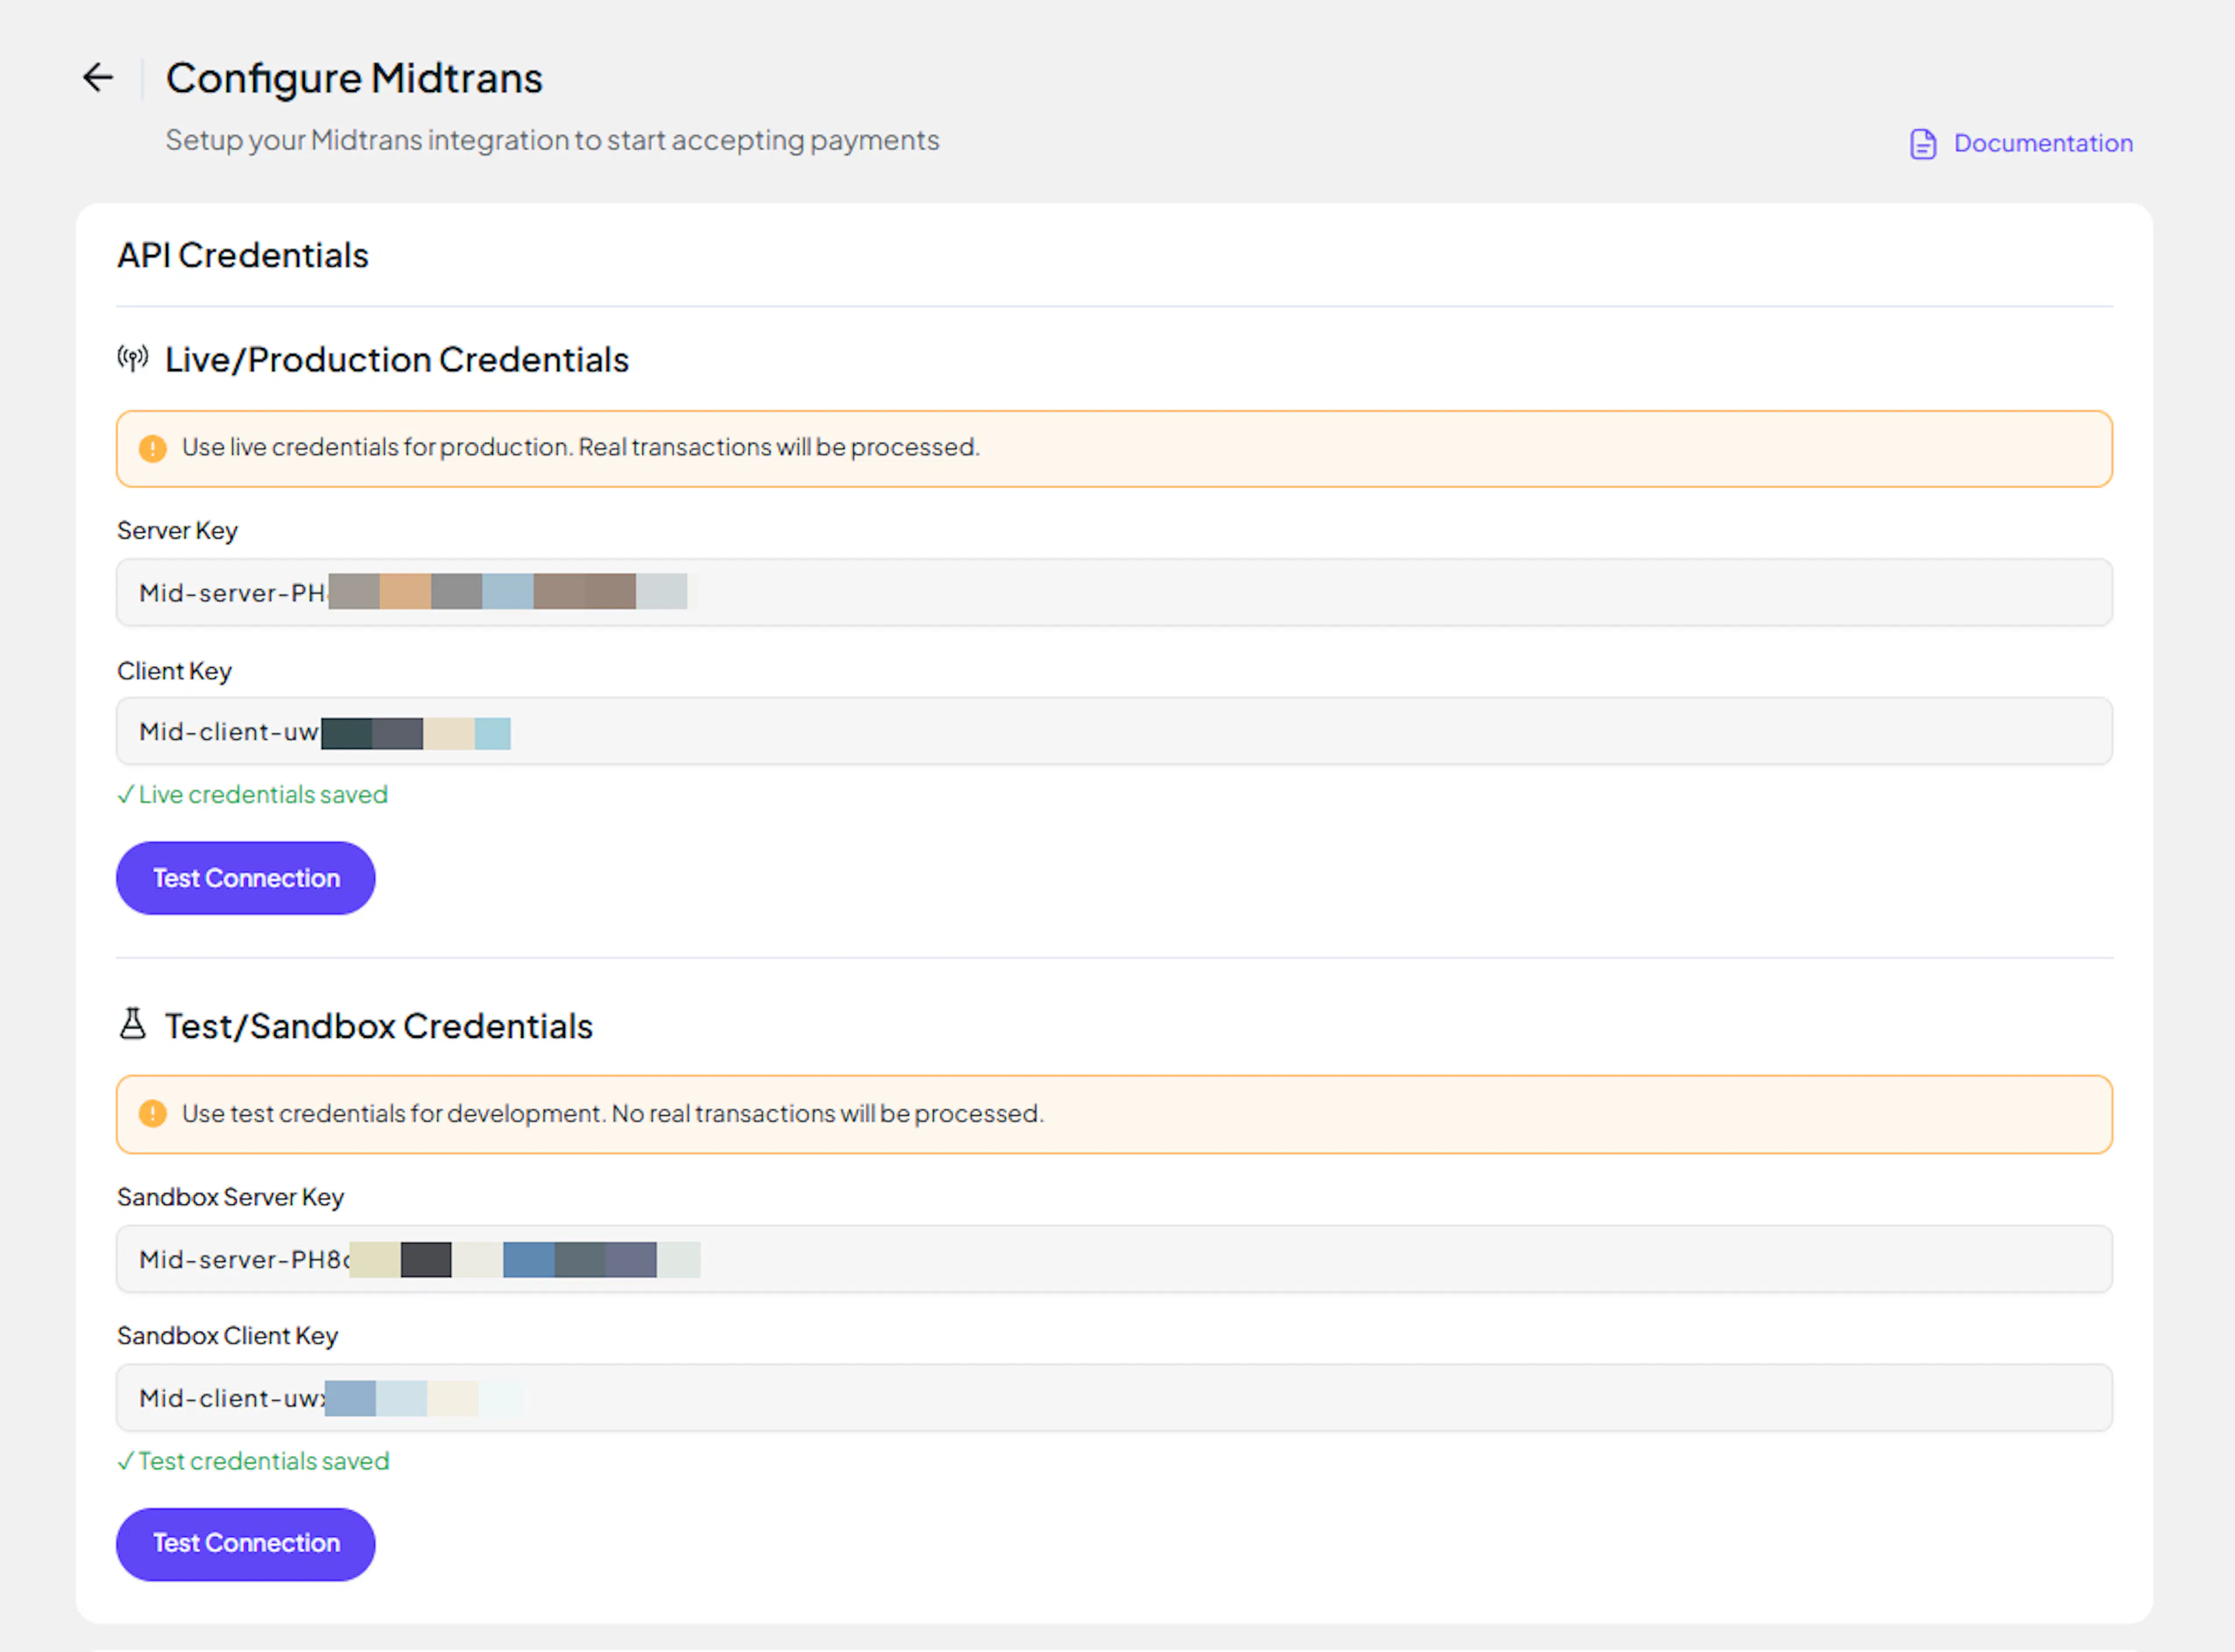Click the 'Sandbox Client Key' label
The image size is (2235, 1652).
pos(228,1336)
